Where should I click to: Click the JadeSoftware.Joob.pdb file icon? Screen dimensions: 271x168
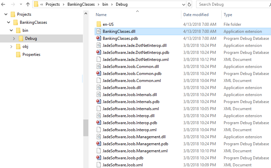coord(99,158)
